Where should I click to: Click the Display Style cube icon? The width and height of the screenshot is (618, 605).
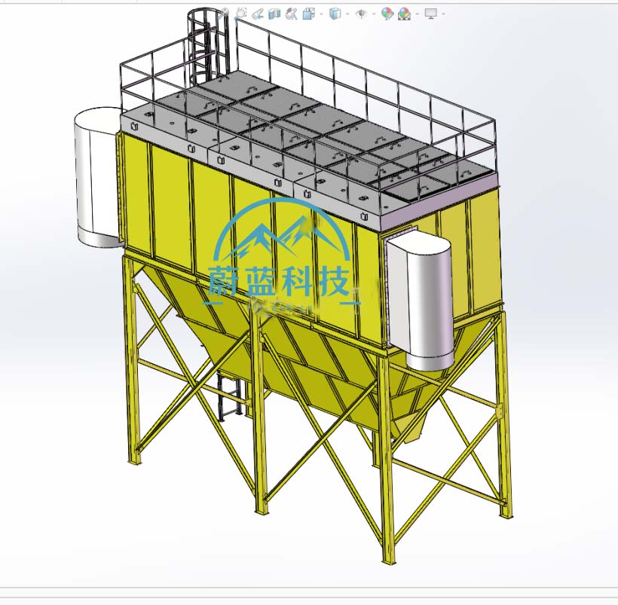(x=335, y=14)
